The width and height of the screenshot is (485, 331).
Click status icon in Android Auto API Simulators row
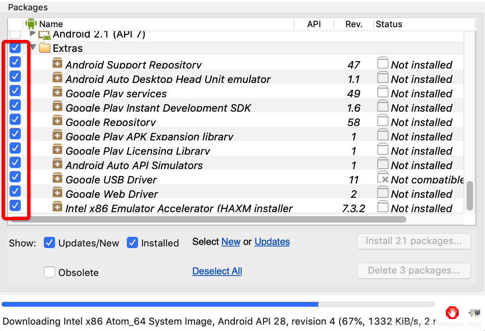point(383,164)
